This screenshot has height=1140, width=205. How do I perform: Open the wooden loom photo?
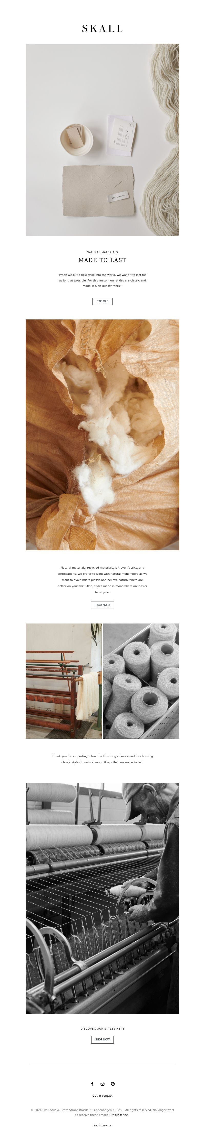64,681
